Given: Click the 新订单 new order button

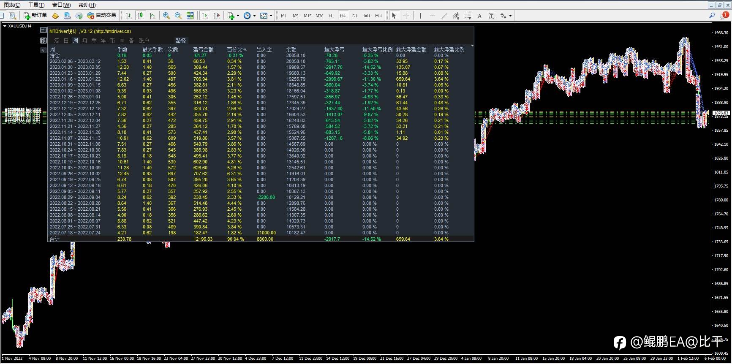Looking at the screenshot, I should coord(35,16).
